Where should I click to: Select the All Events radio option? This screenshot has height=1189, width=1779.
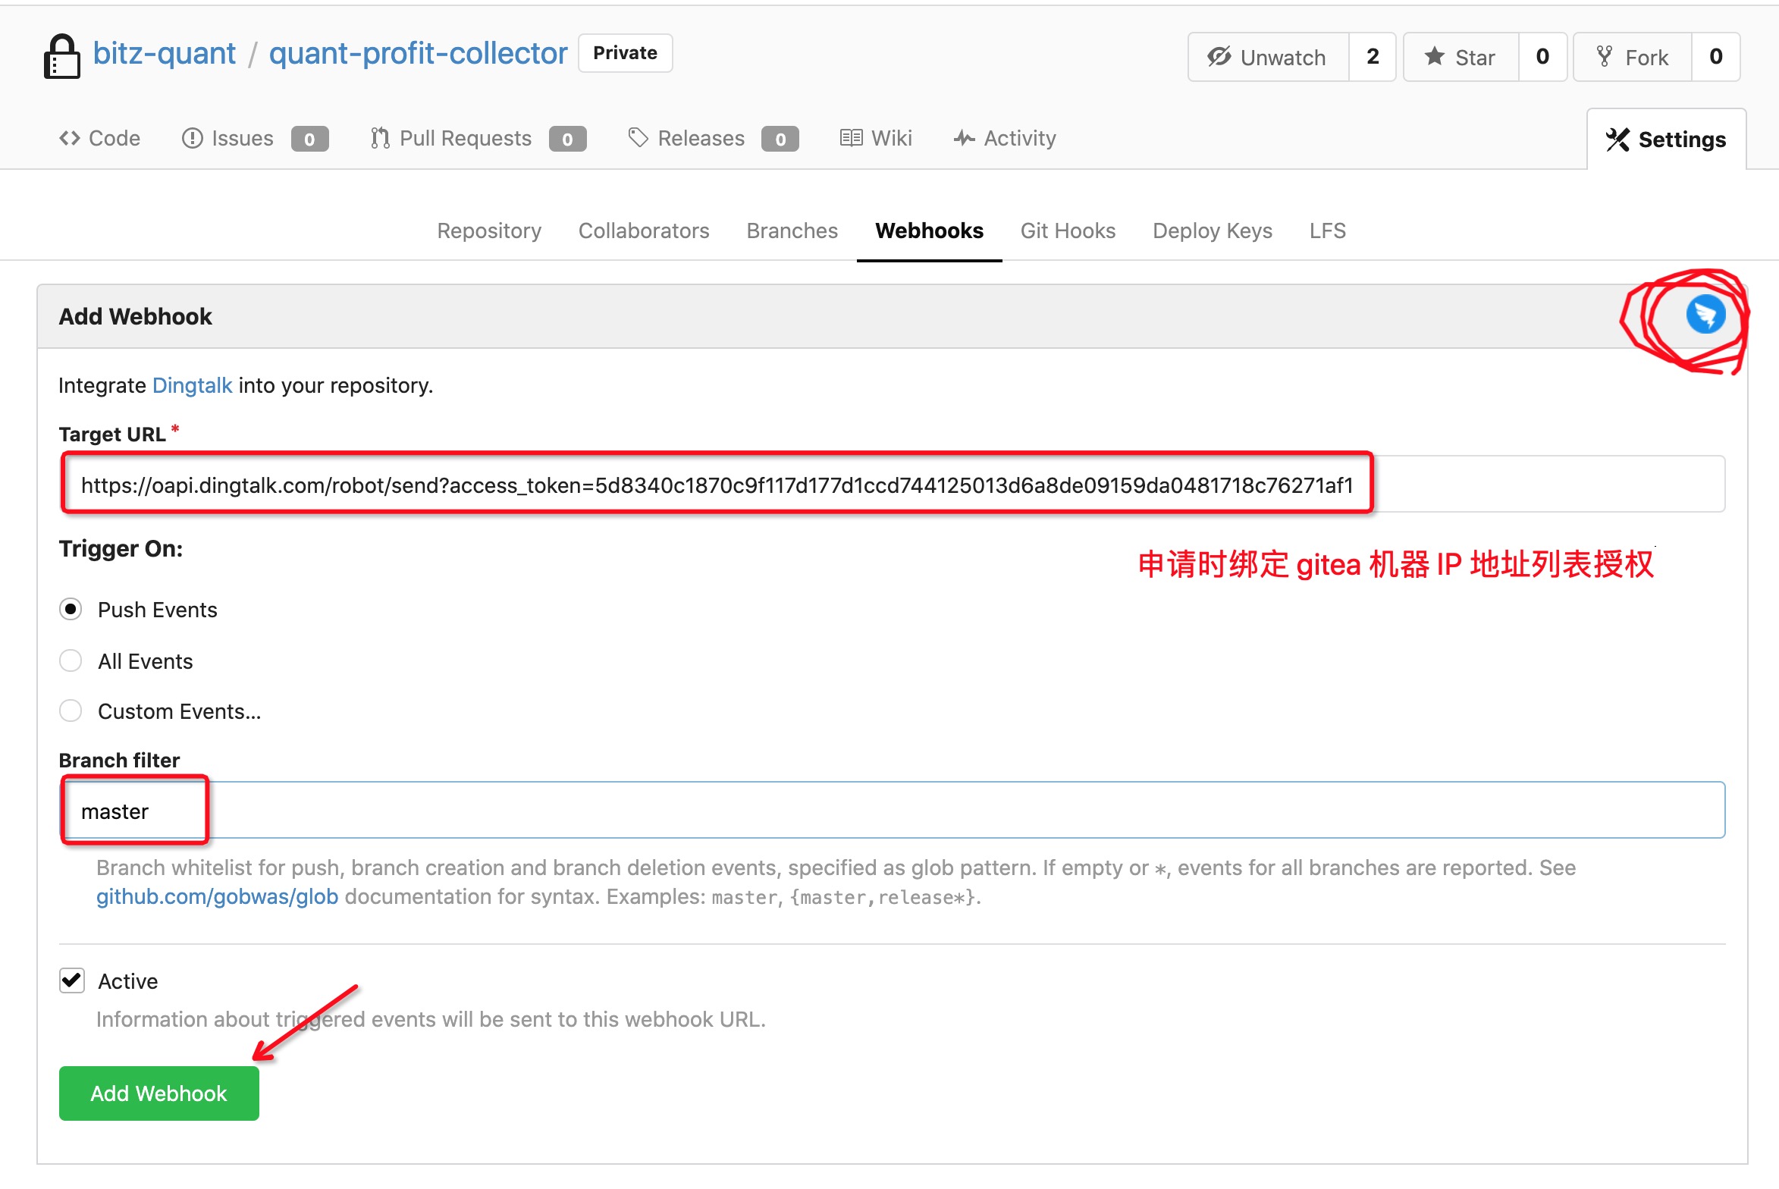pos(71,661)
